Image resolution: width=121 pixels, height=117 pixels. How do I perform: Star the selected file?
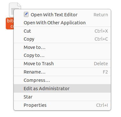click(x=62, y=97)
